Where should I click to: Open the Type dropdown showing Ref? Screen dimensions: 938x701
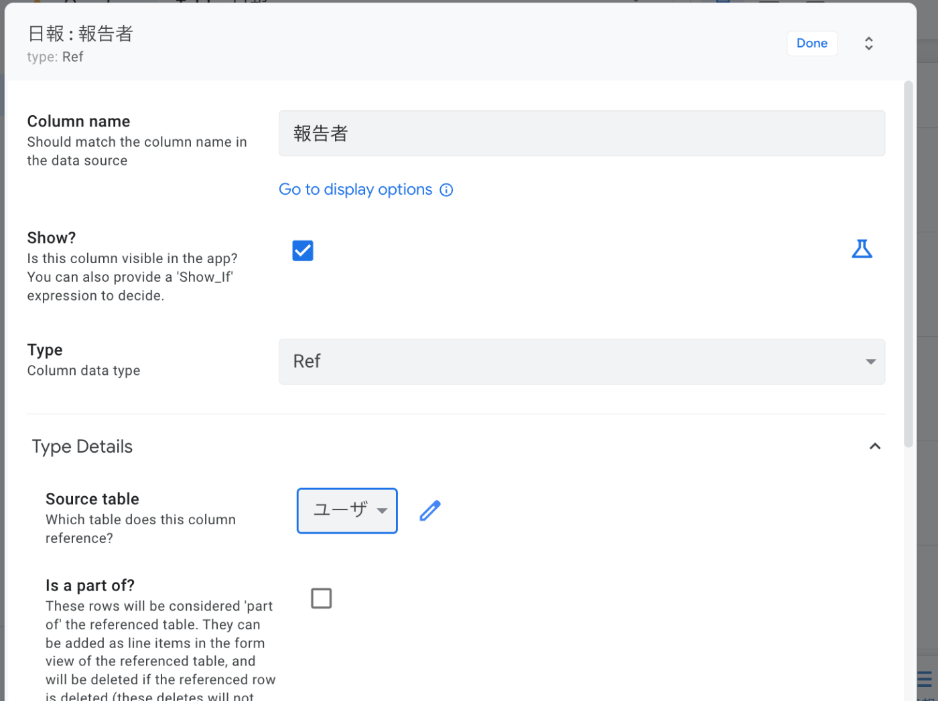581,362
